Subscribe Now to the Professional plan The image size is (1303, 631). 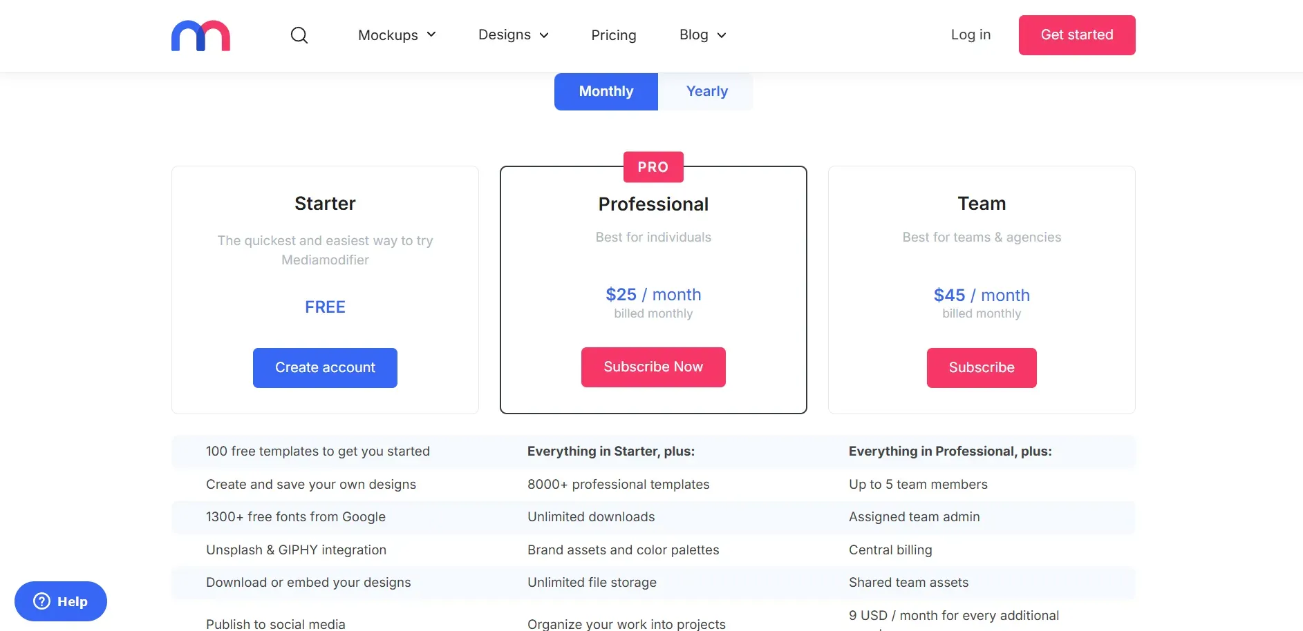[x=653, y=367]
